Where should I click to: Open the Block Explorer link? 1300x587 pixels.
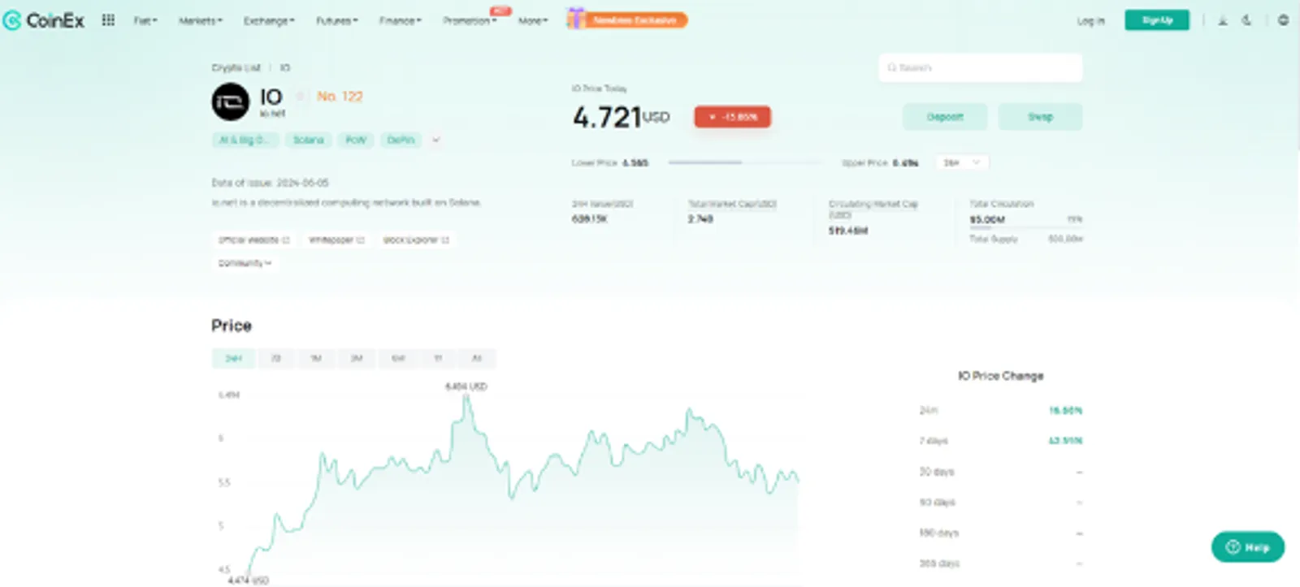(416, 240)
